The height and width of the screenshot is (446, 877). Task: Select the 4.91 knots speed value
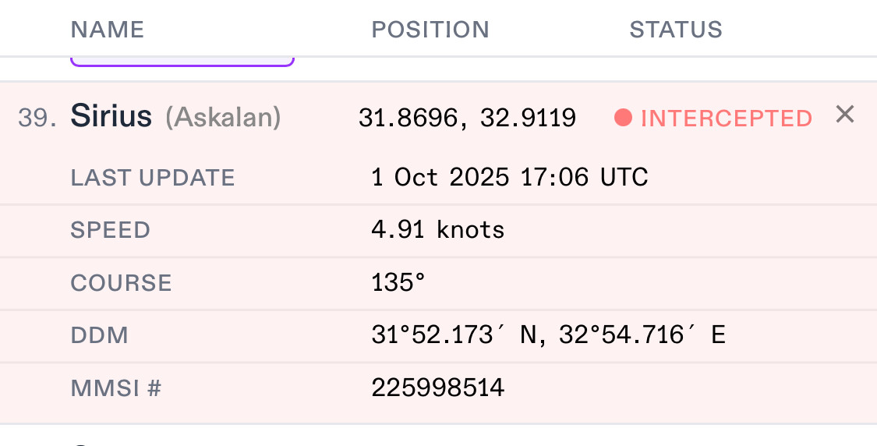437,230
